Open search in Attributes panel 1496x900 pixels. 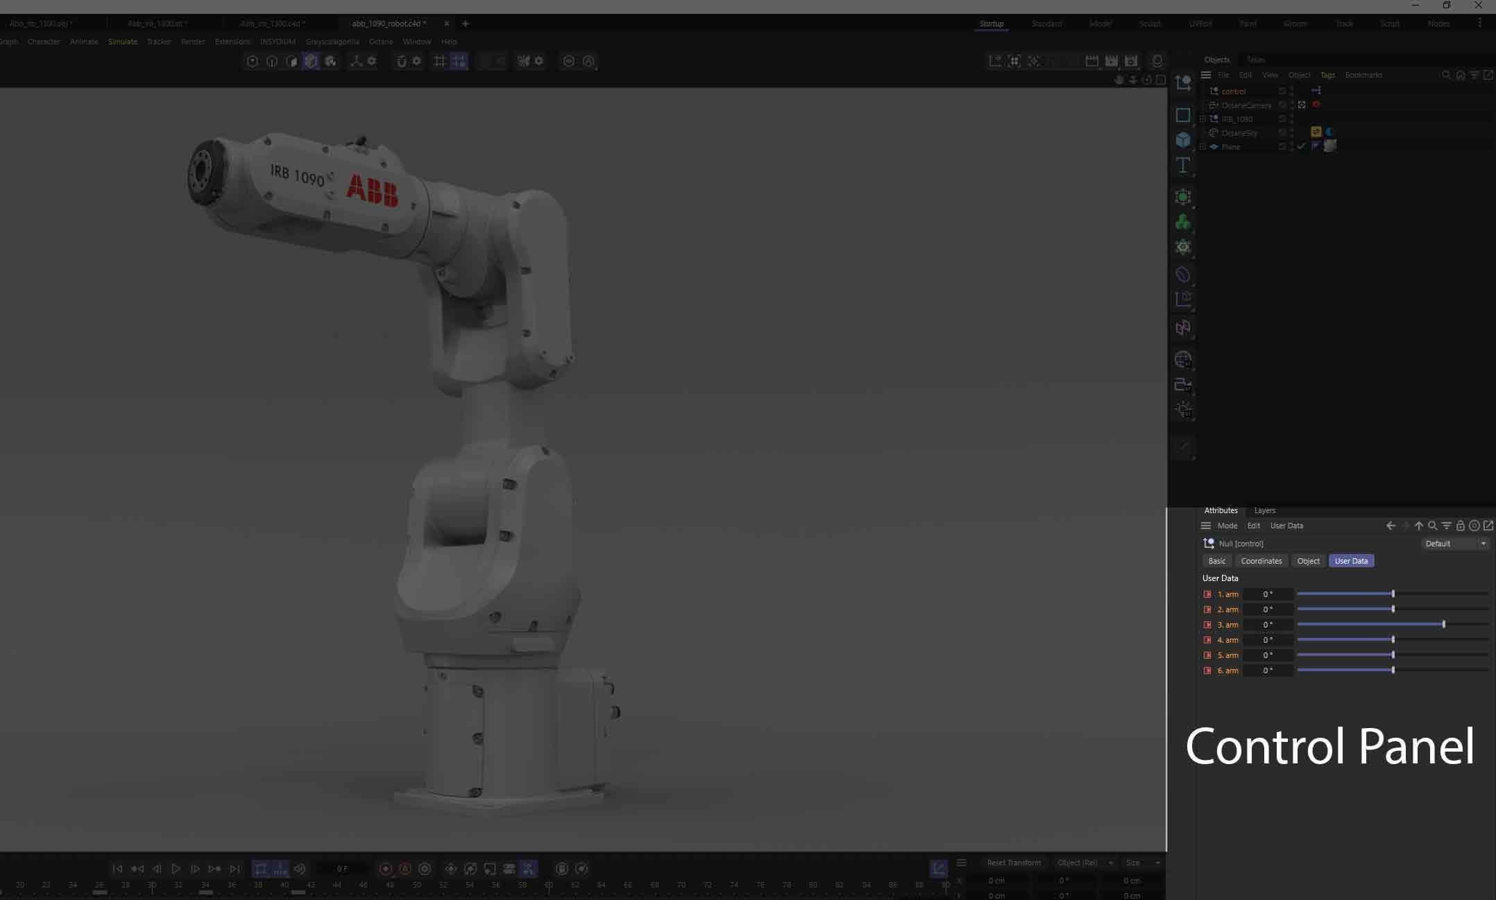pyautogui.click(x=1433, y=526)
